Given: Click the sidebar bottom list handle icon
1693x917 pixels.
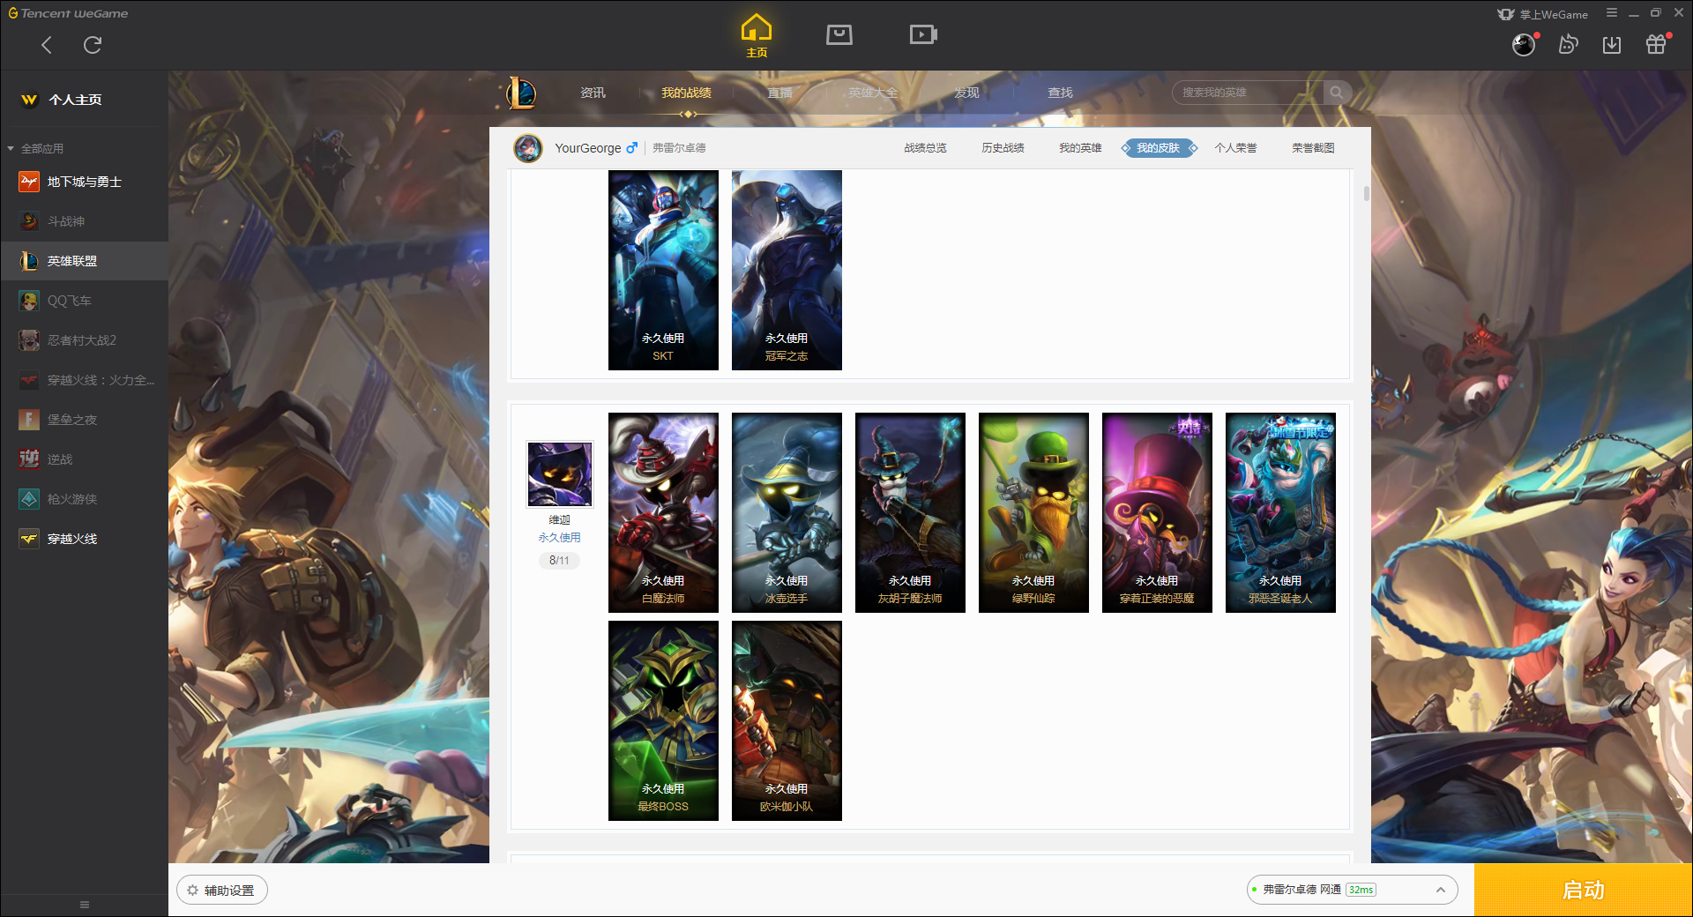Looking at the screenshot, I should click(85, 905).
